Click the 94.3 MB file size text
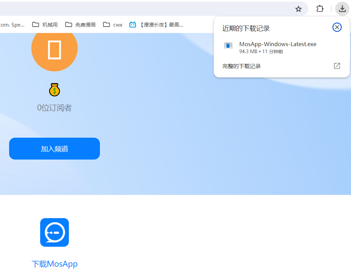 pyautogui.click(x=248, y=52)
